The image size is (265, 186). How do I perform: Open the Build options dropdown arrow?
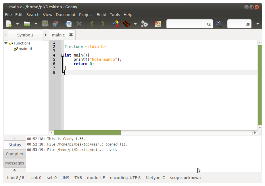135,24
